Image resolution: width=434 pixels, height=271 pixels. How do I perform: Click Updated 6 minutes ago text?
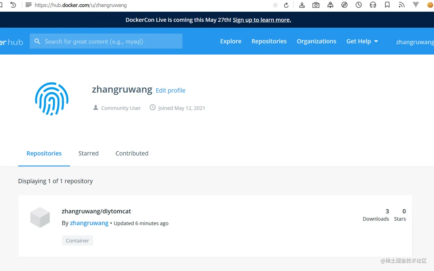141,223
